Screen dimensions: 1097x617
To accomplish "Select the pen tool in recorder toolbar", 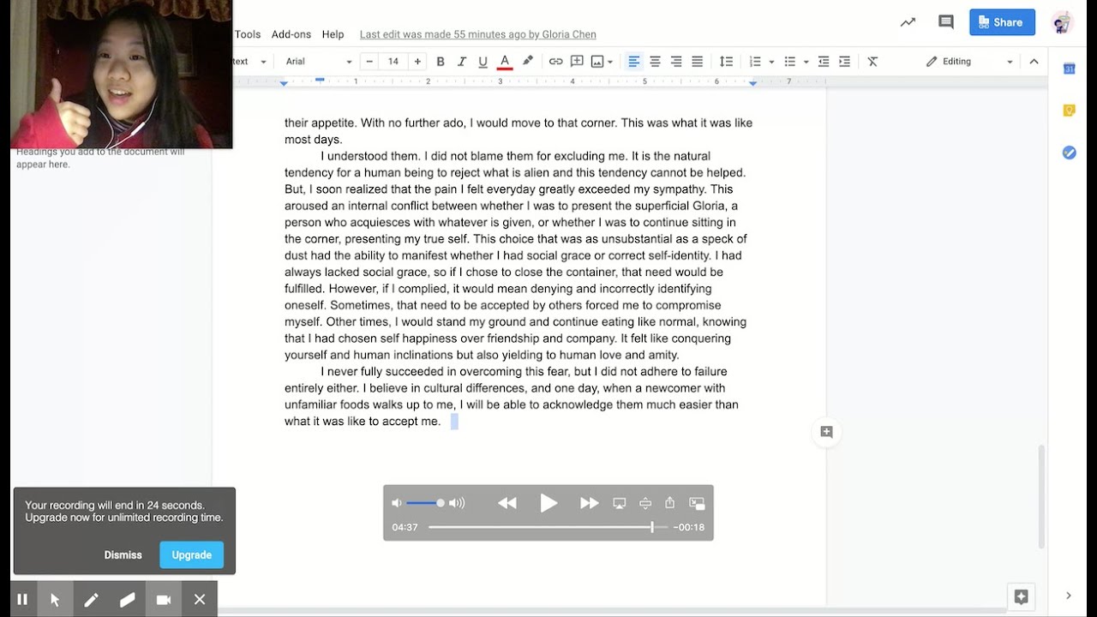I will [91, 599].
